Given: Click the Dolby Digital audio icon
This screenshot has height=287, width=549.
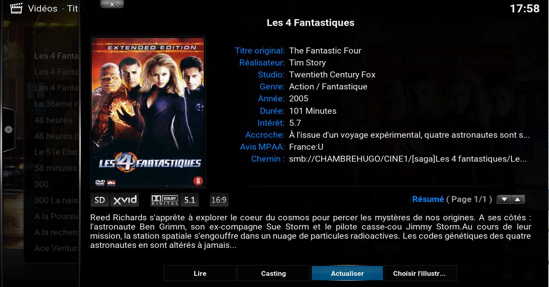Looking at the screenshot, I should point(165,200).
